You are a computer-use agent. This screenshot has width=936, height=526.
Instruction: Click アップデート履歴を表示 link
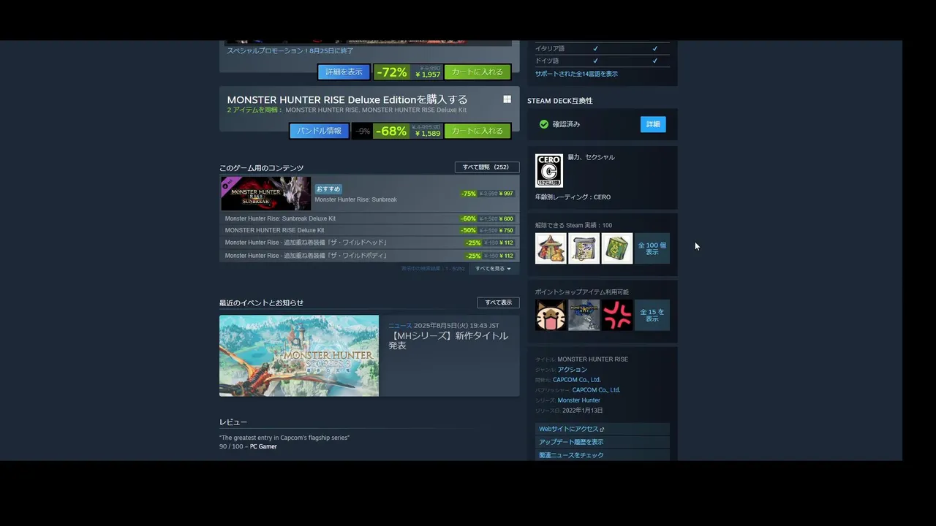[603, 442]
